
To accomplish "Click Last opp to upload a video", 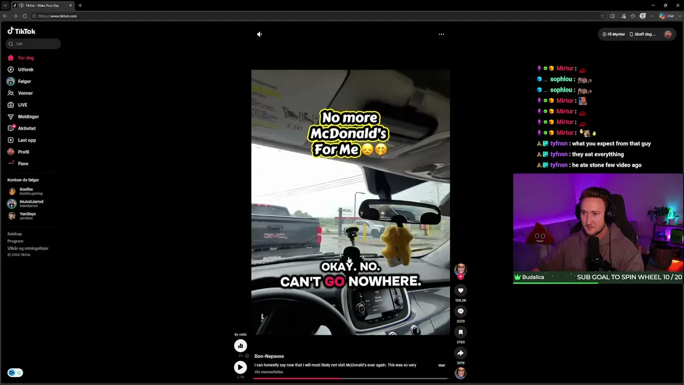I will click(21, 140).
